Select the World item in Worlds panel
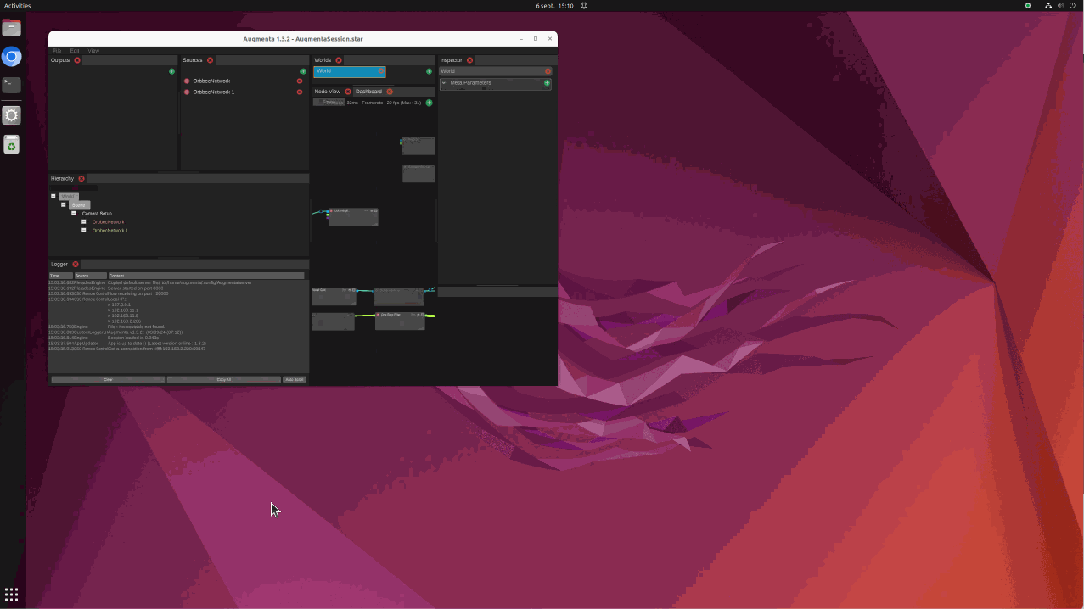Image resolution: width=1084 pixels, height=609 pixels. 349,72
